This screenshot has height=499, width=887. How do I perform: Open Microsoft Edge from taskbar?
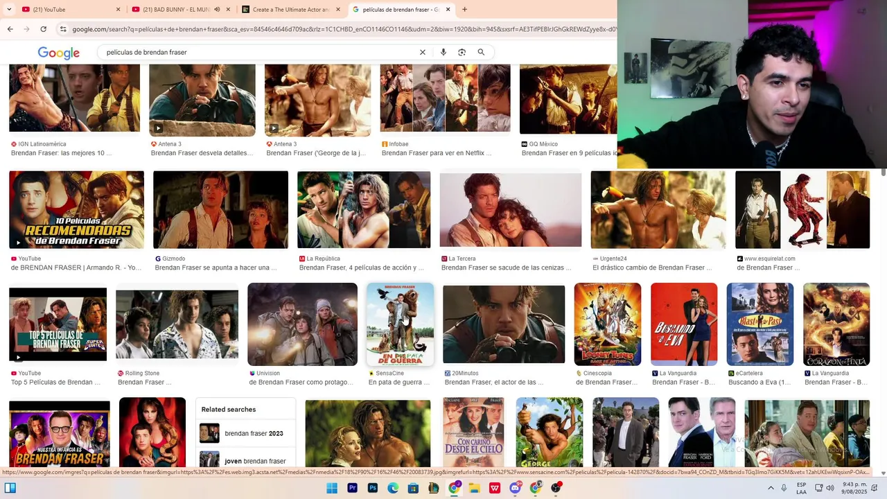click(393, 488)
